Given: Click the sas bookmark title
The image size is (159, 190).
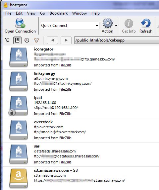Looking at the screenshot, I should click(37, 146).
